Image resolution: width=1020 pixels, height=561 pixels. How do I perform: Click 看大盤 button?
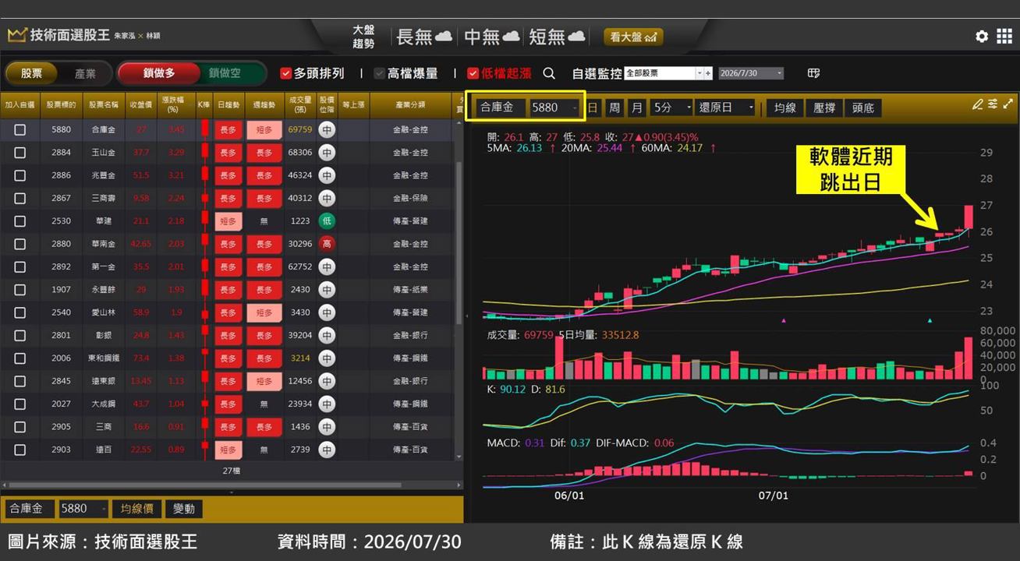[633, 37]
